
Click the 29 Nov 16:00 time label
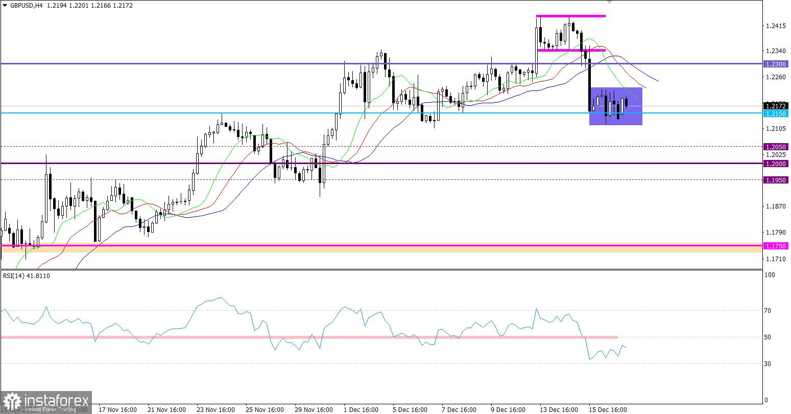point(314,410)
